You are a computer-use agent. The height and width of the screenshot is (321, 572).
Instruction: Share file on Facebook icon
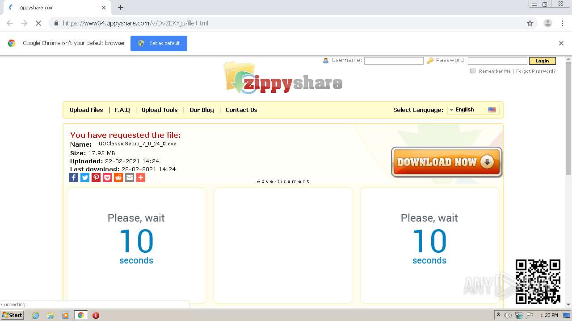pyautogui.click(x=74, y=177)
